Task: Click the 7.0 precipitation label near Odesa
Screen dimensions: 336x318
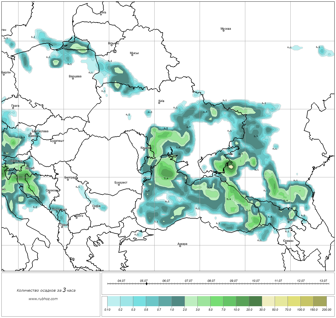Action: tap(166, 178)
